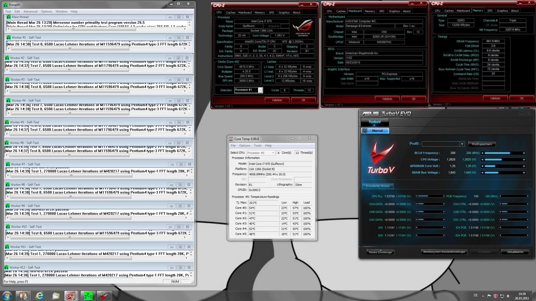
Task: Click PCIE Frequency slider right arrow
Action: 527,196
